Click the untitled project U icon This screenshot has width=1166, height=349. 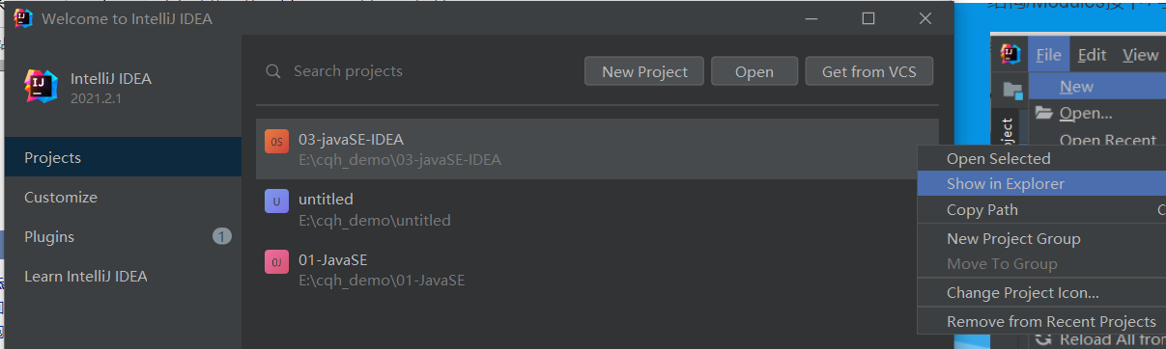(x=276, y=201)
